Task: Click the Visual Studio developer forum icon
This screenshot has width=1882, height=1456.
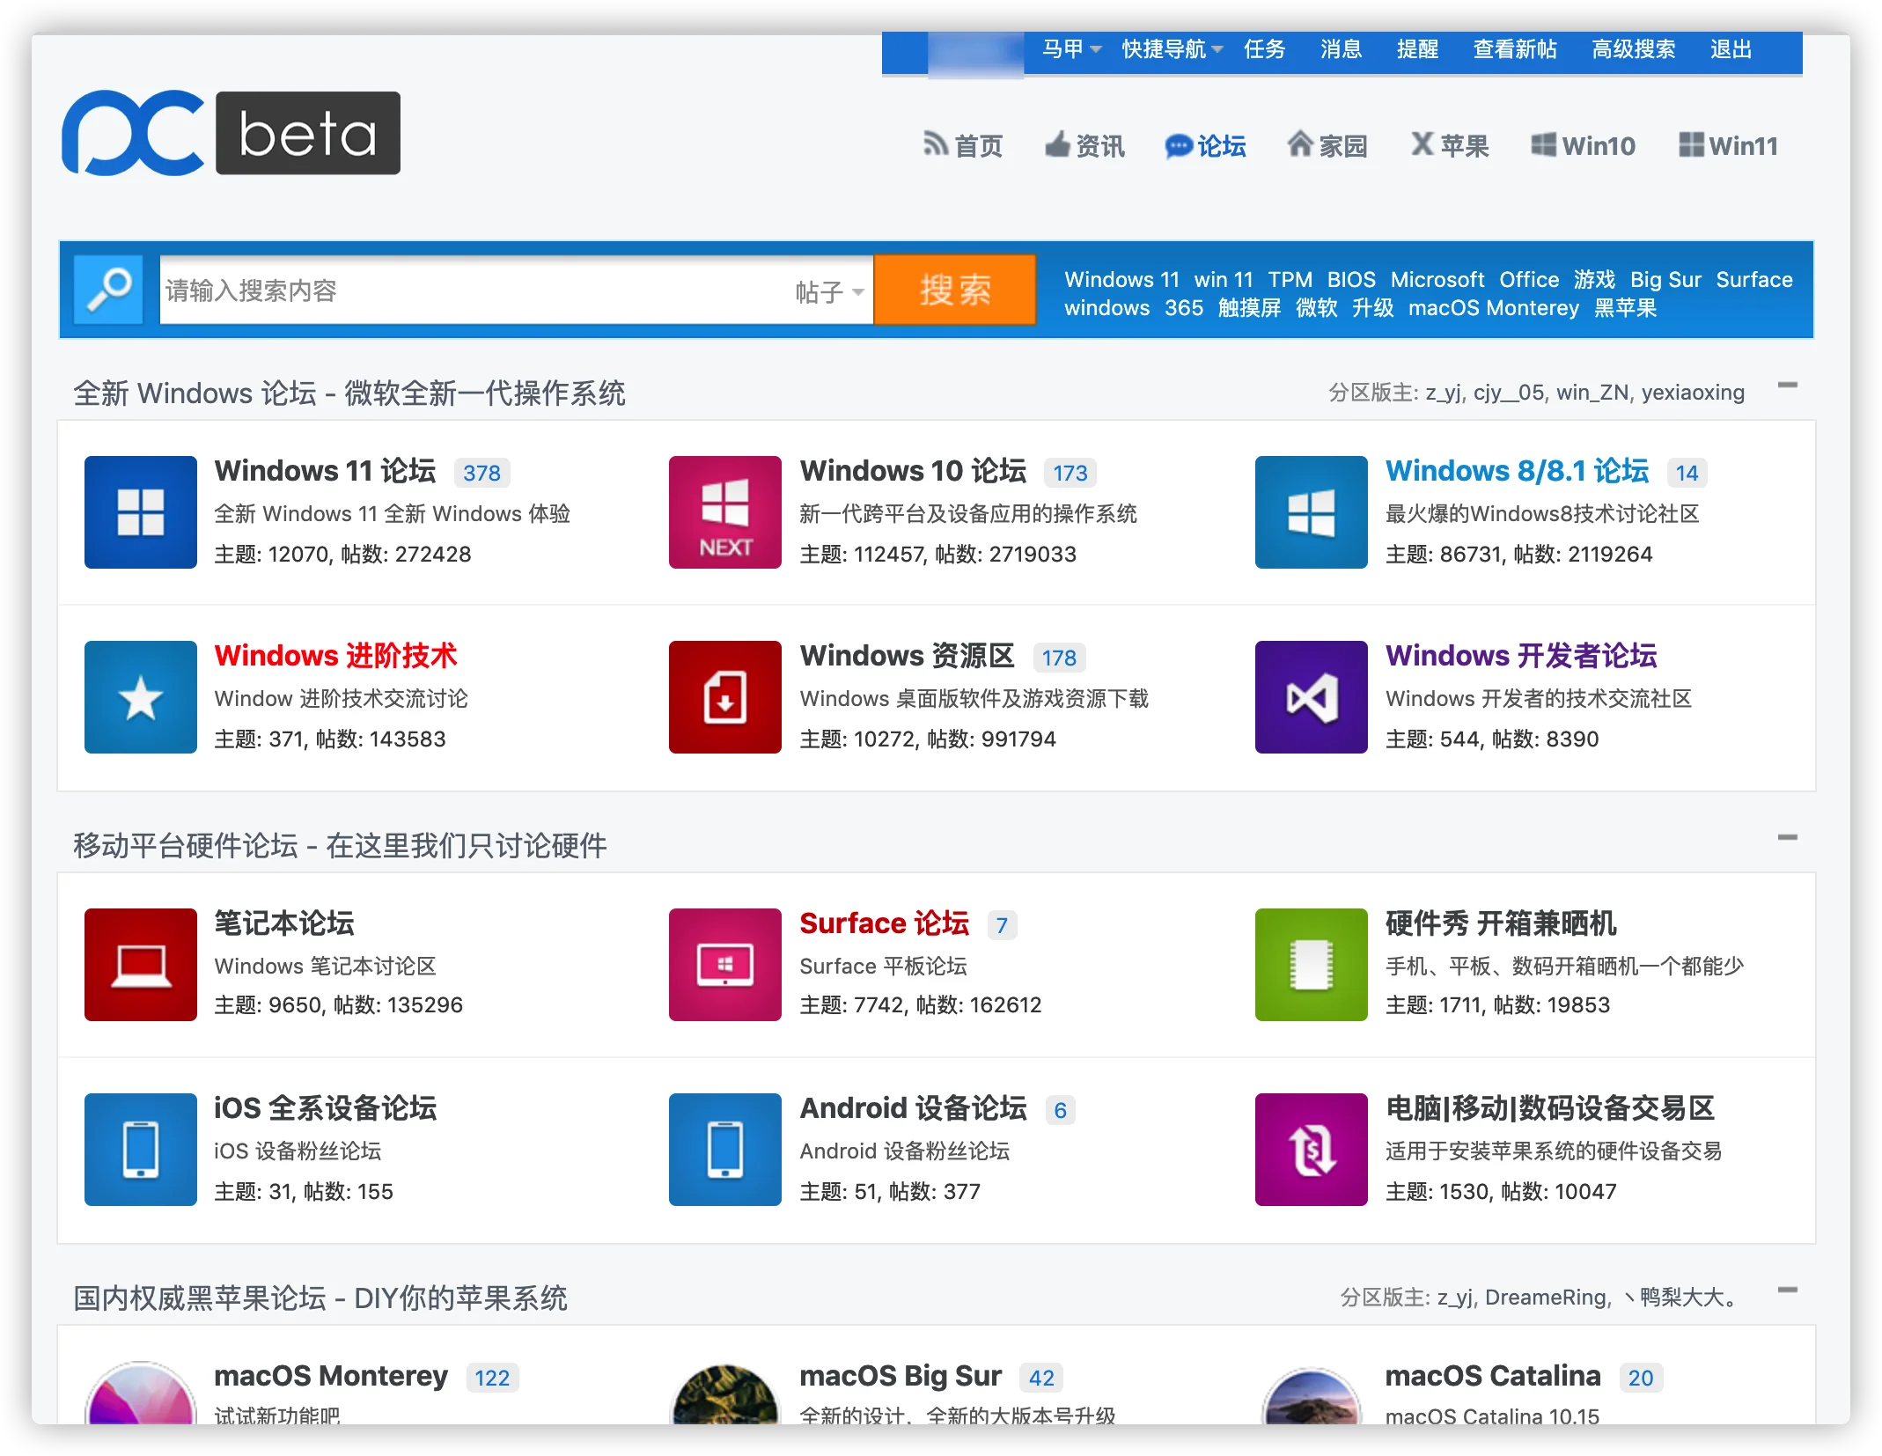Action: 1311,697
